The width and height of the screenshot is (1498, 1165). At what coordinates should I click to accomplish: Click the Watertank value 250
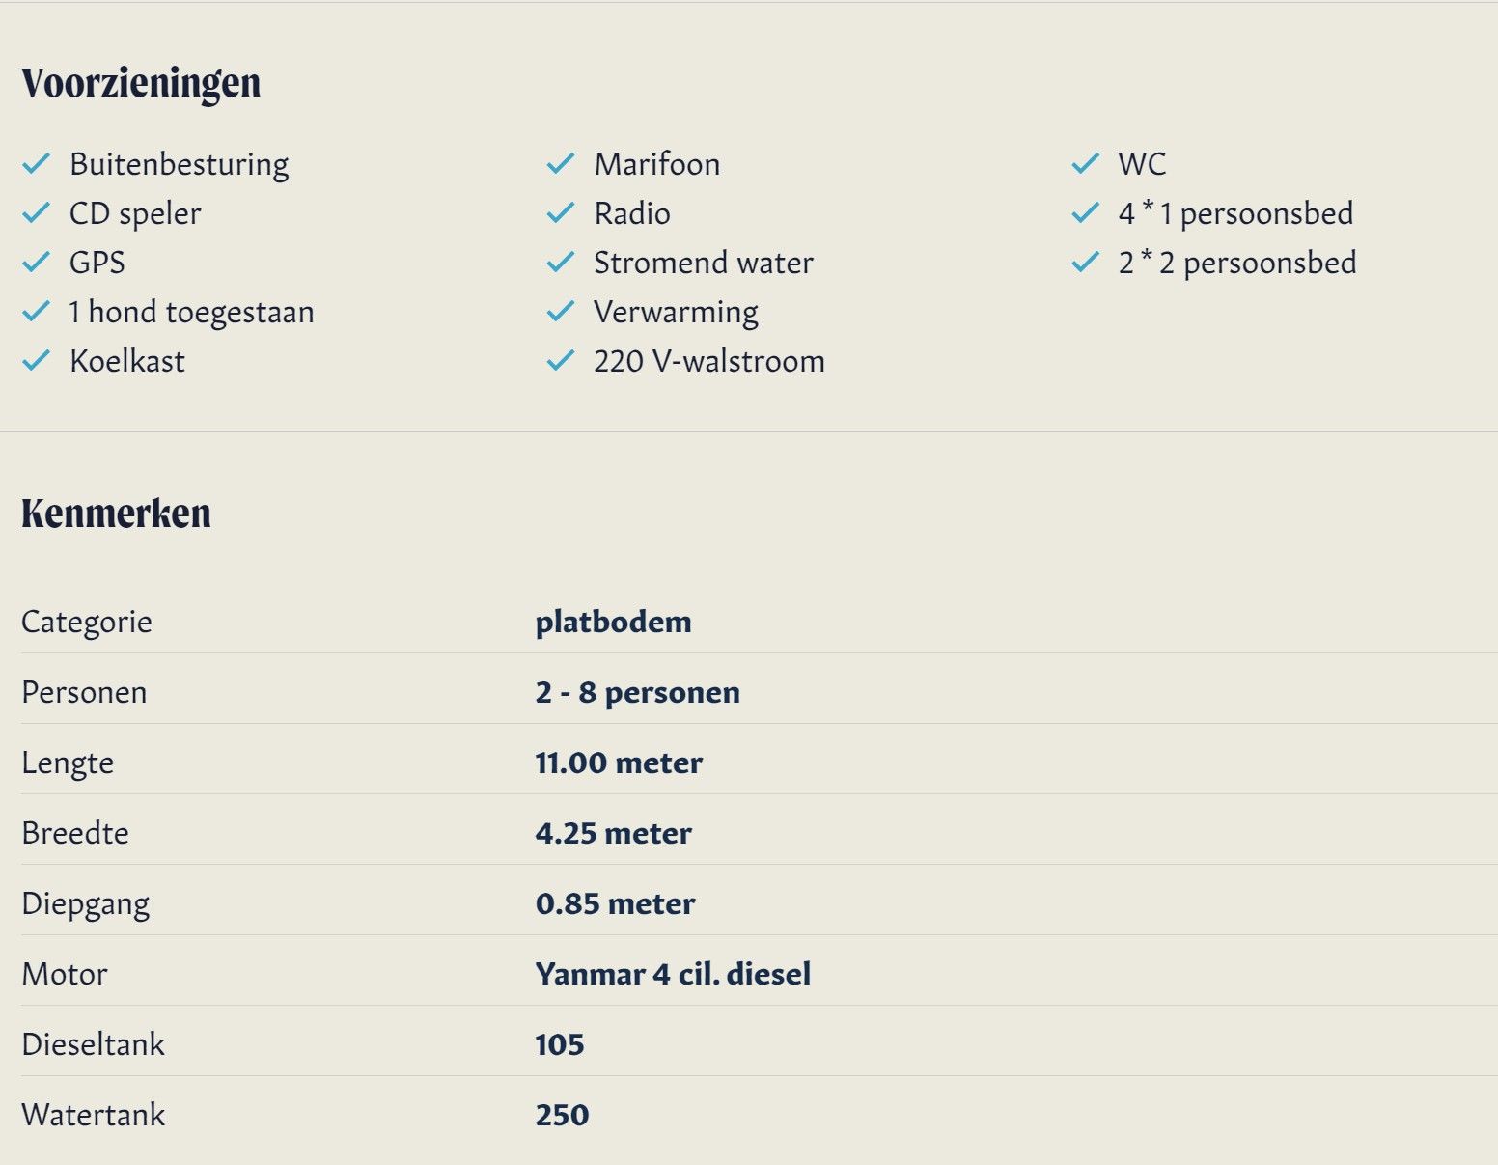point(562,1115)
